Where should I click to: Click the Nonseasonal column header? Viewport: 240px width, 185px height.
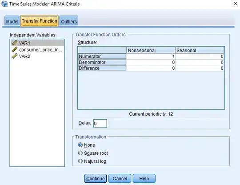151,50
